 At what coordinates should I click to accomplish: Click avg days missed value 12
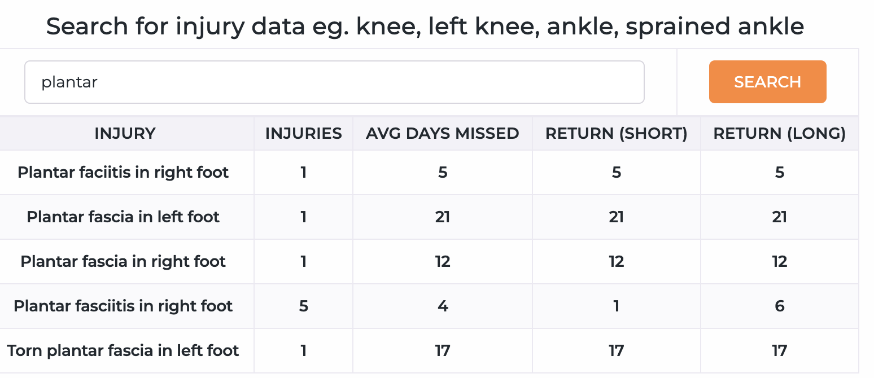443,261
